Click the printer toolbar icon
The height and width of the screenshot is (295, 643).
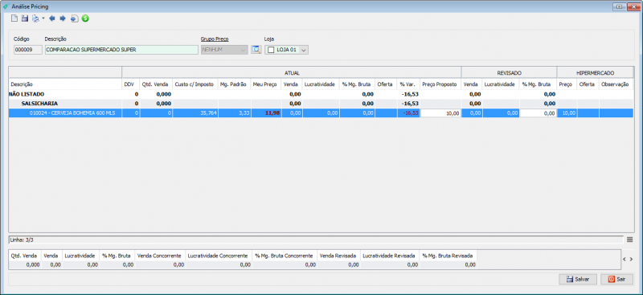35,18
